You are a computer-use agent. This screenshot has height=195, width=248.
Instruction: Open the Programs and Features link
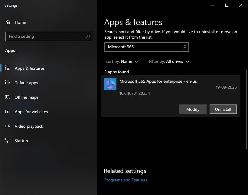[126, 180]
